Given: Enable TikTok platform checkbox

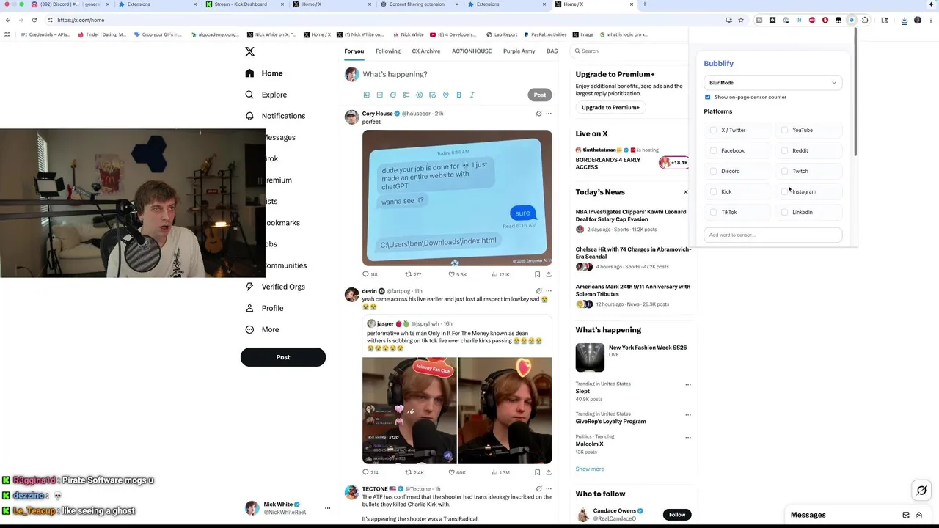Looking at the screenshot, I should (x=713, y=212).
